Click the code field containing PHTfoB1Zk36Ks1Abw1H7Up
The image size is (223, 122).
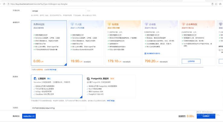[59, 108]
